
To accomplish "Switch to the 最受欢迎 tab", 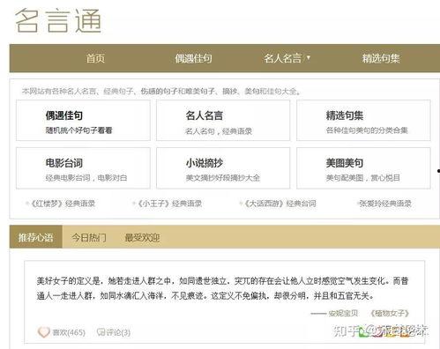I will coord(142,237).
